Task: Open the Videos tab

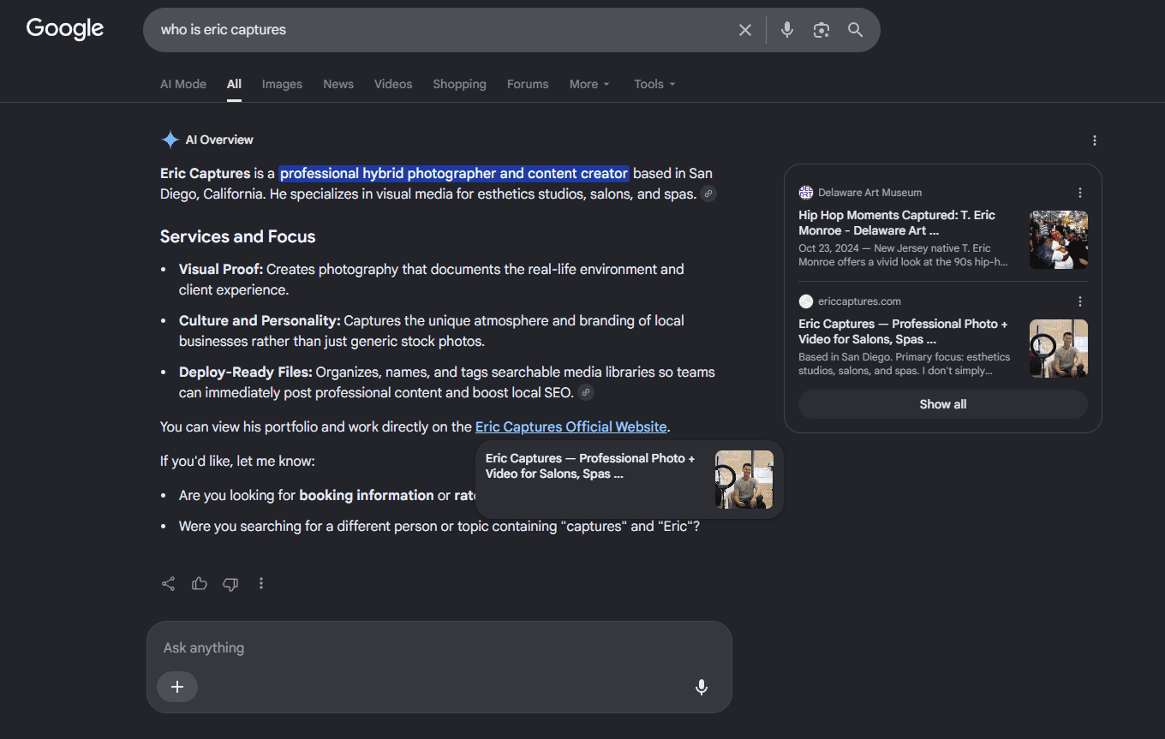Action: tap(393, 84)
